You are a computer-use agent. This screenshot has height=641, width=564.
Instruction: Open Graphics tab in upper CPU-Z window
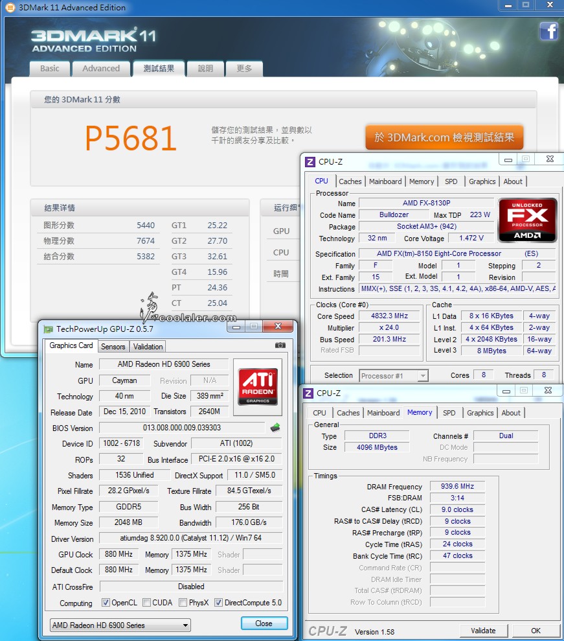click(482, 181)
